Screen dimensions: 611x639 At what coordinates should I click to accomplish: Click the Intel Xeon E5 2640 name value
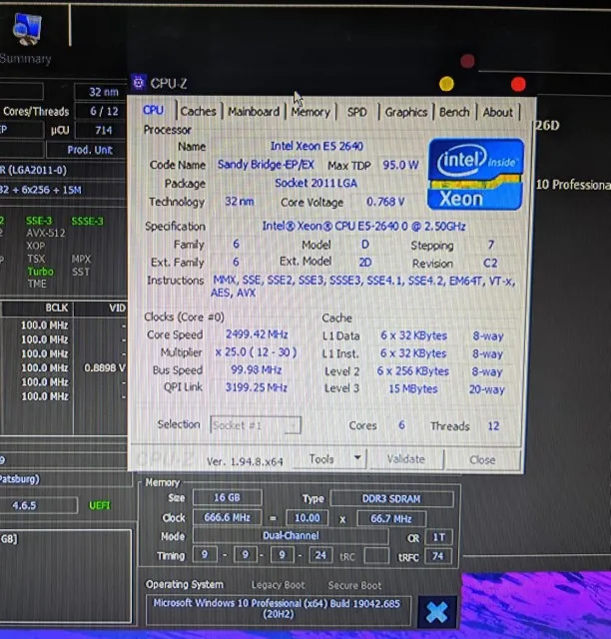(316, 146)
